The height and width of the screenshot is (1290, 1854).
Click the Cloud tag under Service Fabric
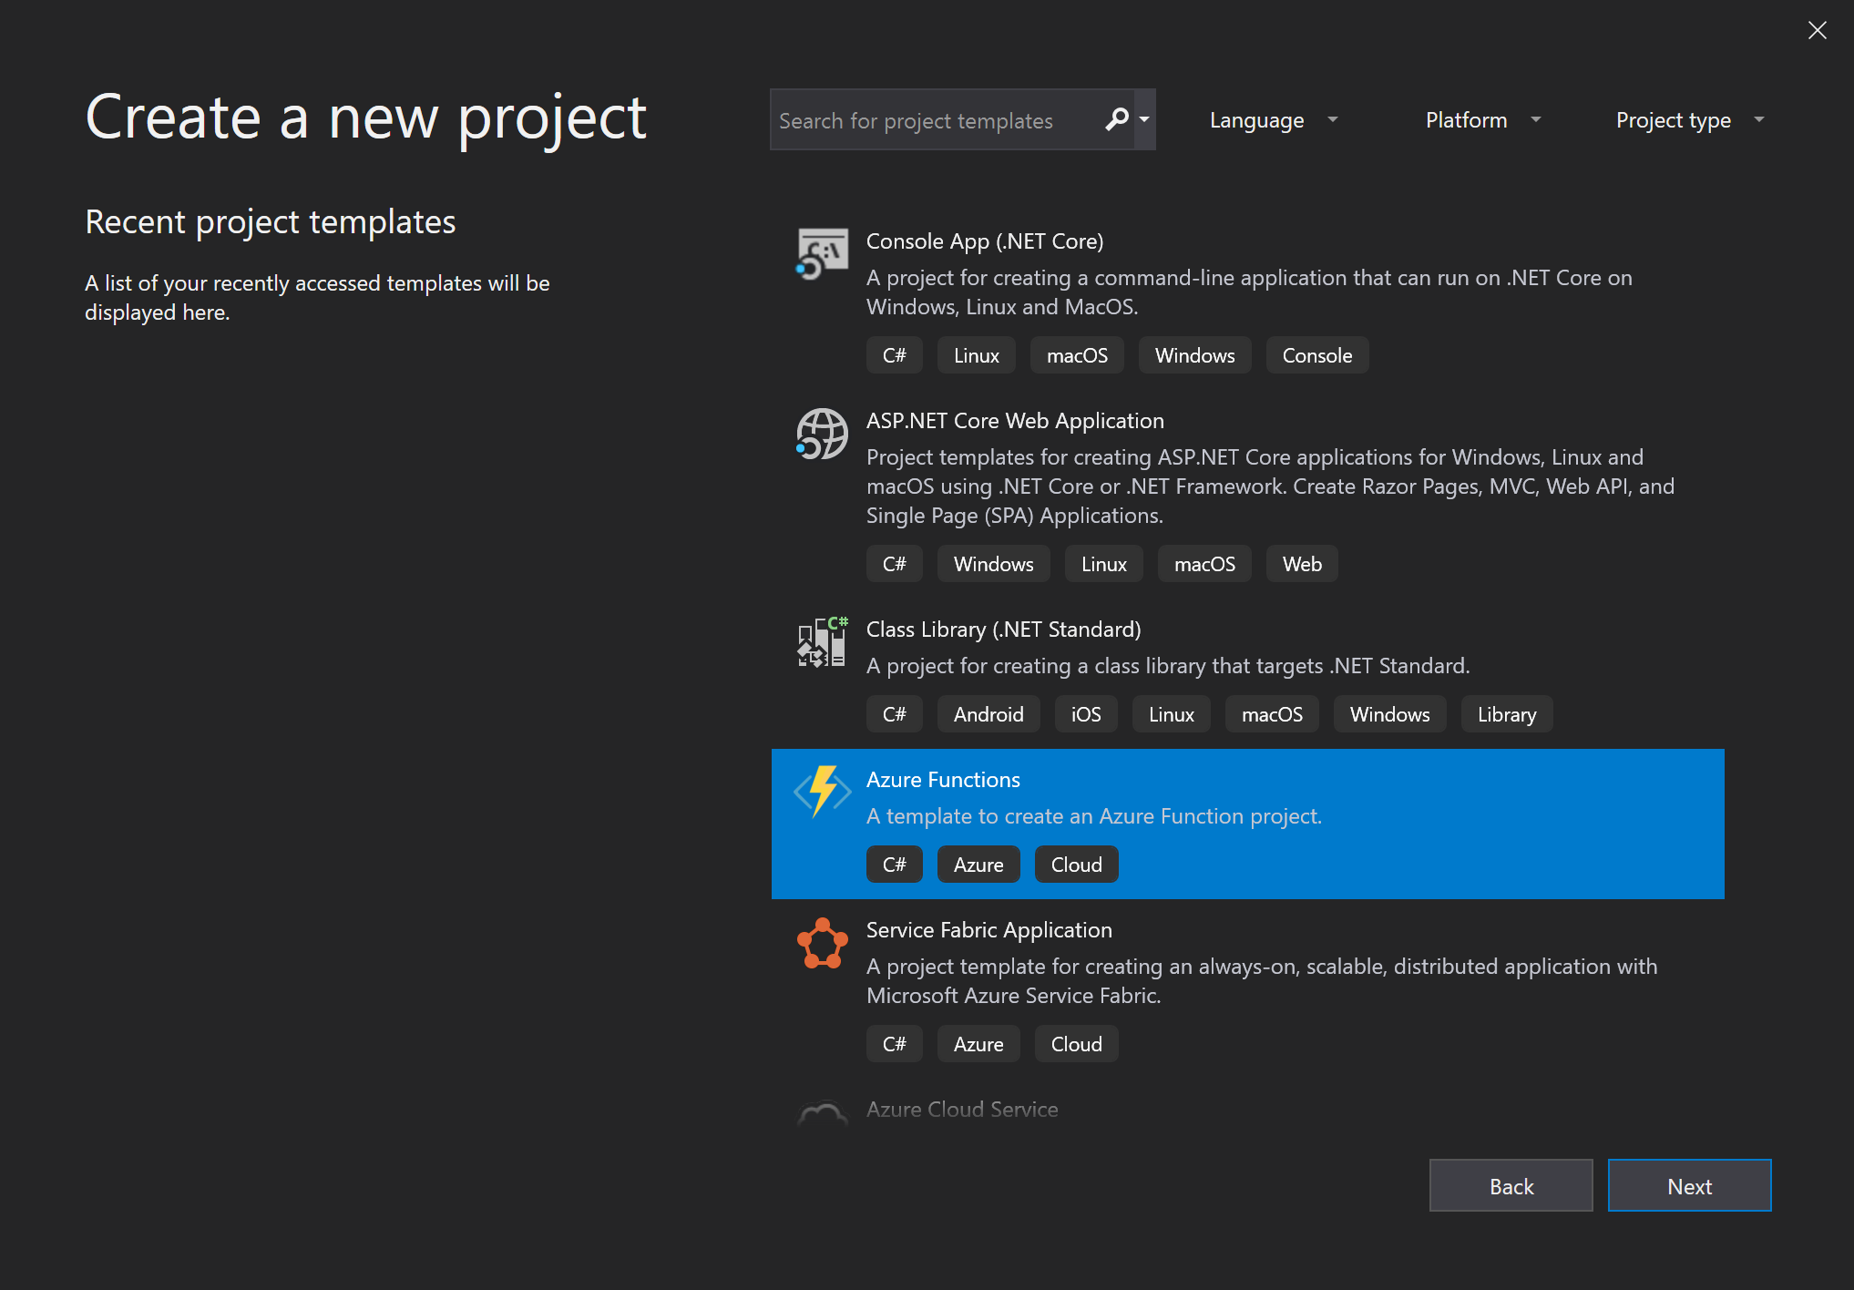1076,1044
